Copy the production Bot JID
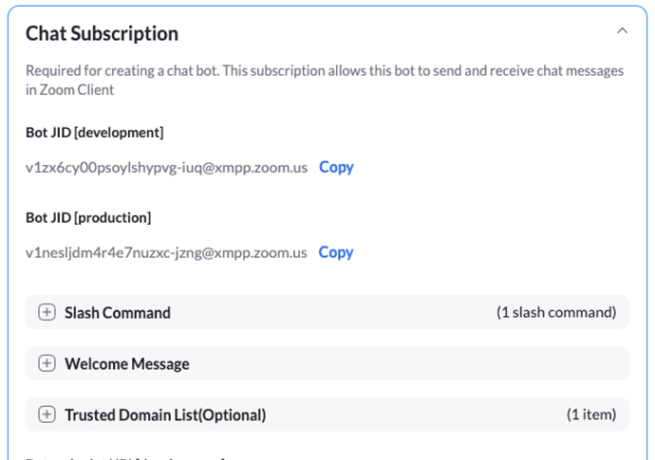 (336, 252)
